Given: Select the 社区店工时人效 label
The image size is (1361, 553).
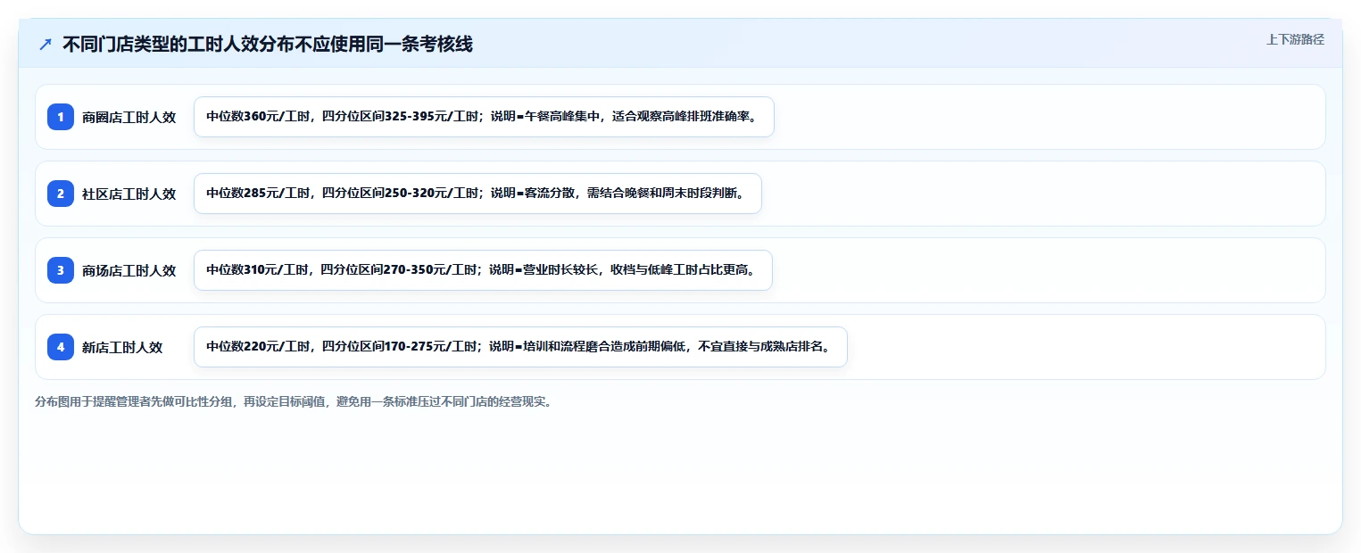Looking at the screenshot, I should click(129, 194).
